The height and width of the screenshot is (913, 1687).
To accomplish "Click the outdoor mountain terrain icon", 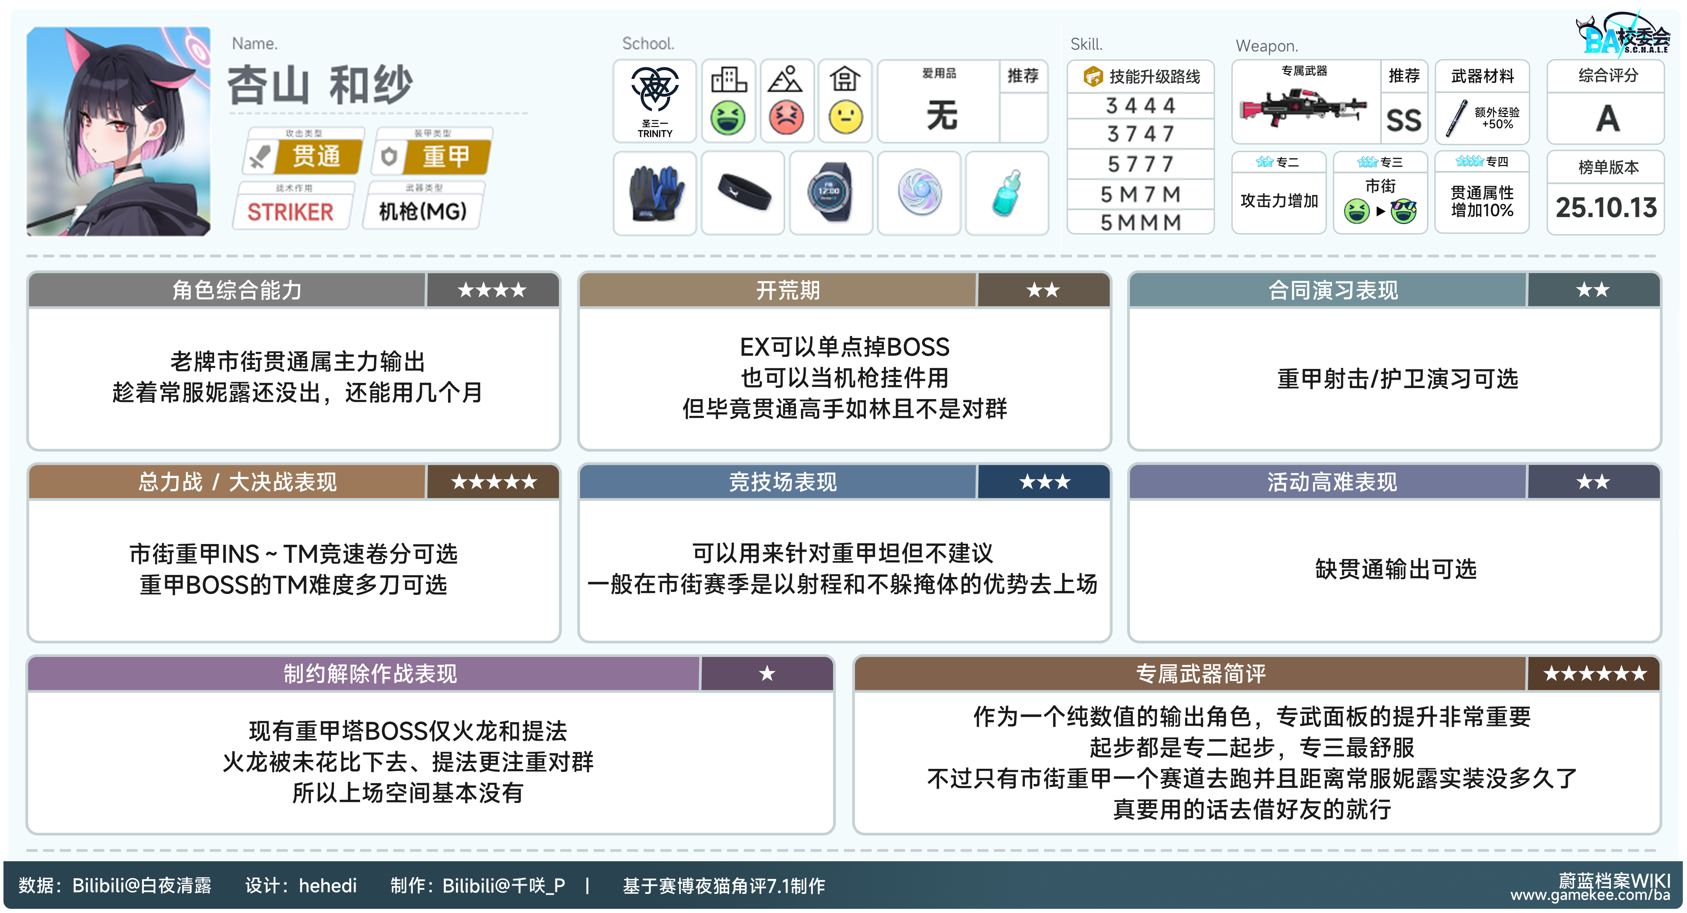I will [785, 81].
